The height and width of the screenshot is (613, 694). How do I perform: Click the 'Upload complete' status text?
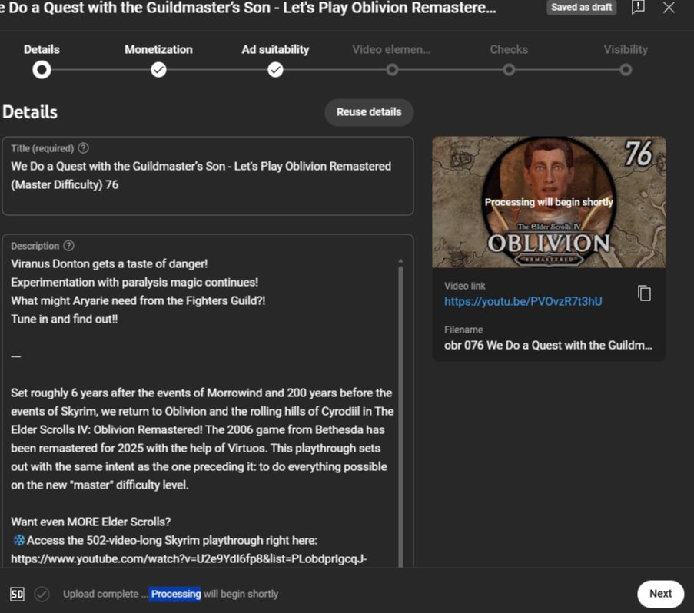(101, 594)
